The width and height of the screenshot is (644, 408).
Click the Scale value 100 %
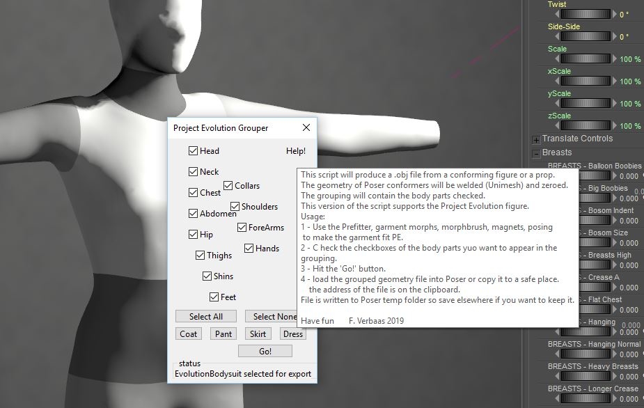click(x=630, y=59)
